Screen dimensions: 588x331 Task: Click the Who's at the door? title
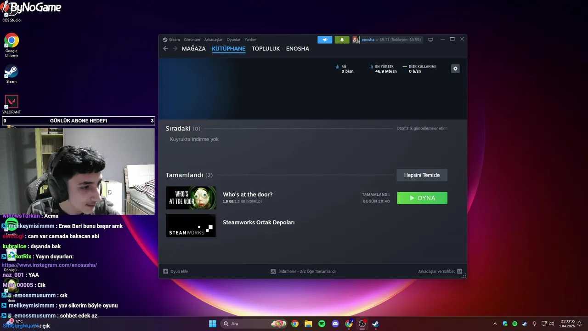[x=248, y=194]
